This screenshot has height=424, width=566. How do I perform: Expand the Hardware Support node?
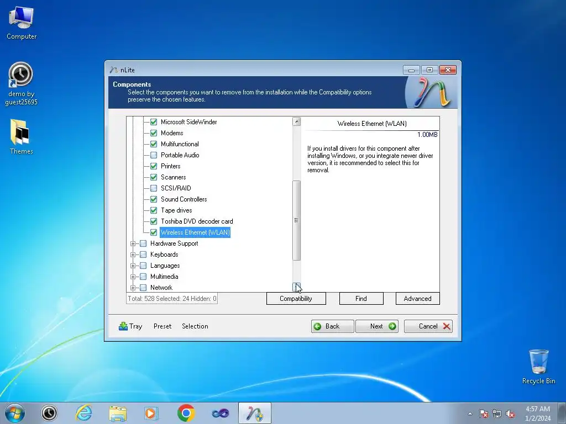click(133, 243)
